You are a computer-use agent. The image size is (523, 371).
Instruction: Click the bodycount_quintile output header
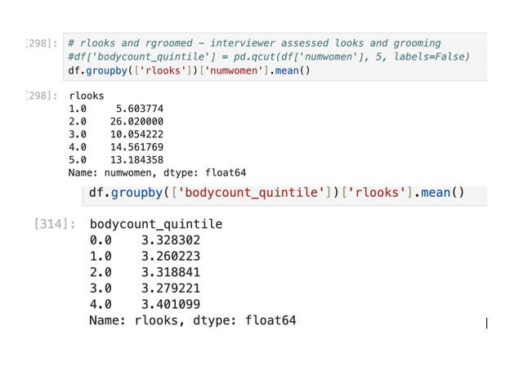point(156,224)
